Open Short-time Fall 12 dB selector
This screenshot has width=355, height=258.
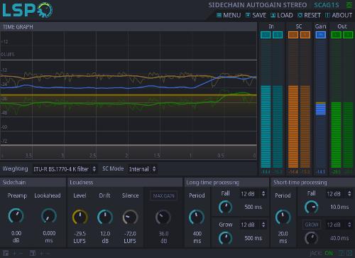coord(339,194)
